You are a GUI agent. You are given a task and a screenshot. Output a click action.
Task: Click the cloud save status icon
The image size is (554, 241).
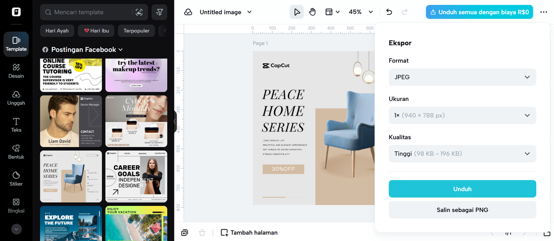pos(188,12)
